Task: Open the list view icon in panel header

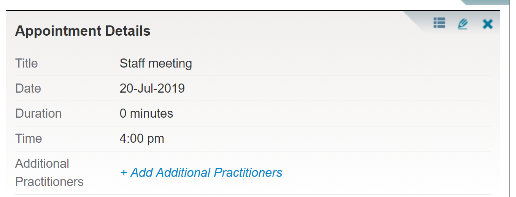Action: (x=439, y=23)
